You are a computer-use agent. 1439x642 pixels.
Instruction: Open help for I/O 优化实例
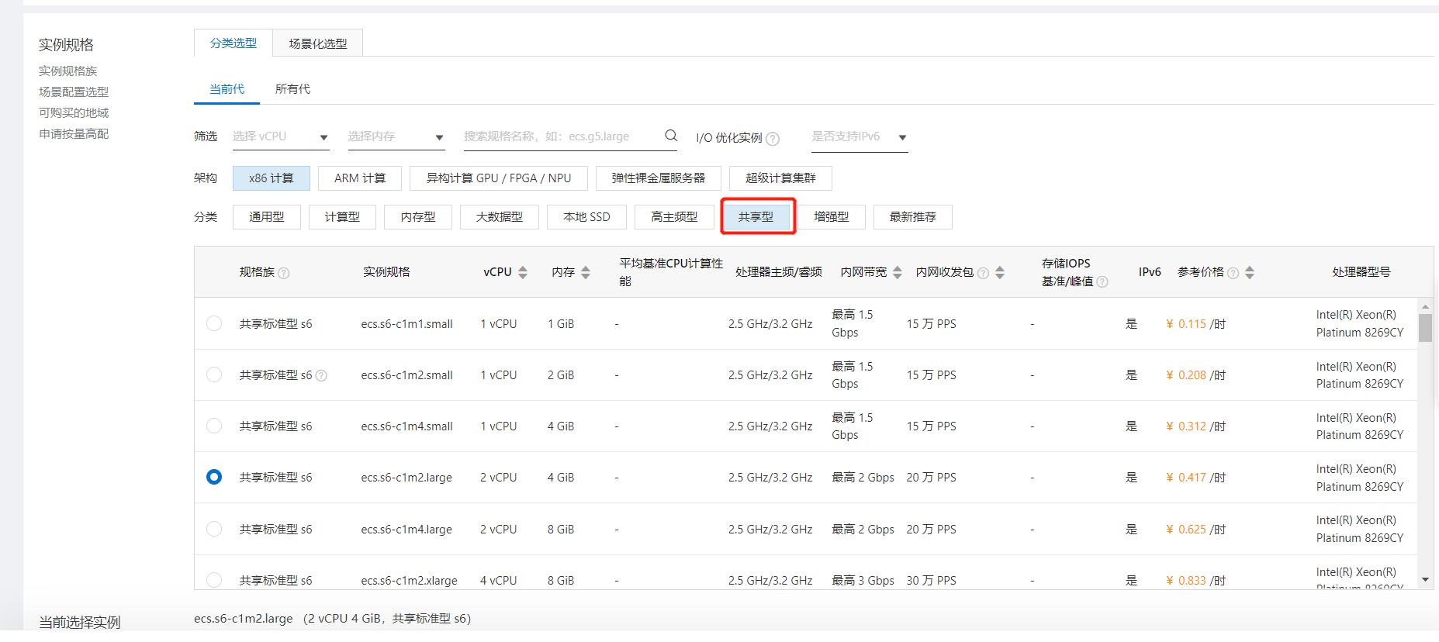772,139
